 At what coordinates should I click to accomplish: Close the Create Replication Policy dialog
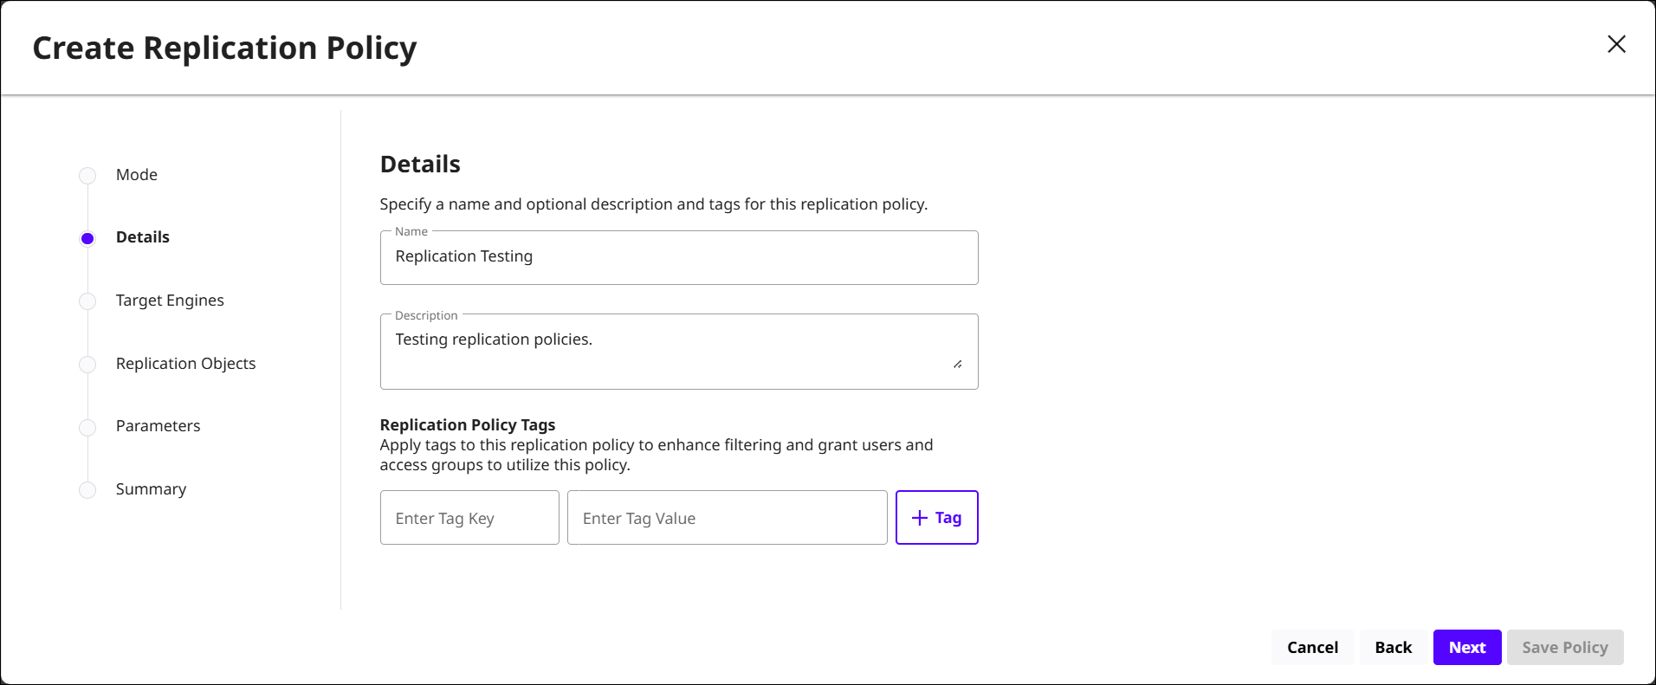tap(1616, 44)
